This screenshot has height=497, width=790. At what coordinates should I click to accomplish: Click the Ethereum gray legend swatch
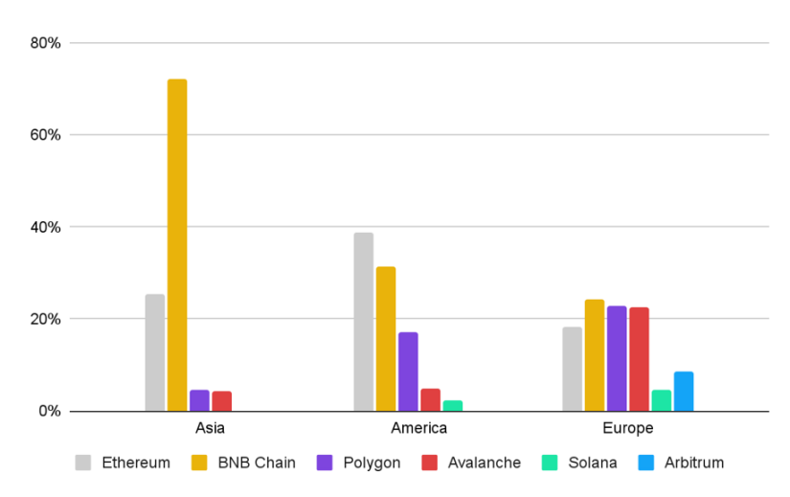click(x=83, y=463)
